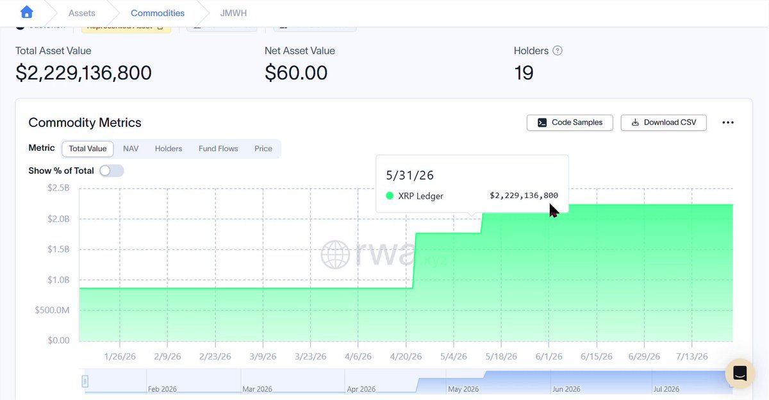
Task: Navigate to Assets in the breadcrumb
Action: coord(81,13)
